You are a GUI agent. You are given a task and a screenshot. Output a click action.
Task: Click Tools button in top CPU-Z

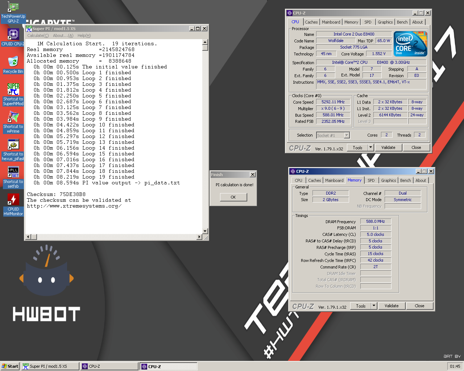pos(357,147)
